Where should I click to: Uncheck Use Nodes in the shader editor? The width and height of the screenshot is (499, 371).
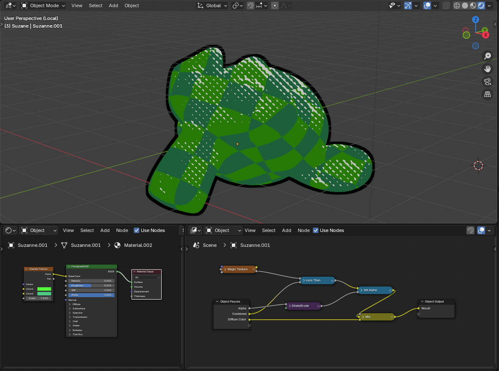pos(137,230)
